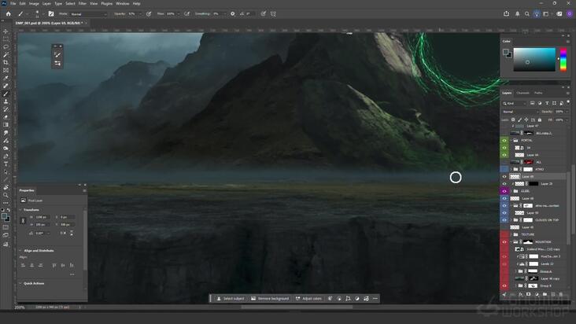
Task: Click Adjust colors button
Action: pos(308,299)
